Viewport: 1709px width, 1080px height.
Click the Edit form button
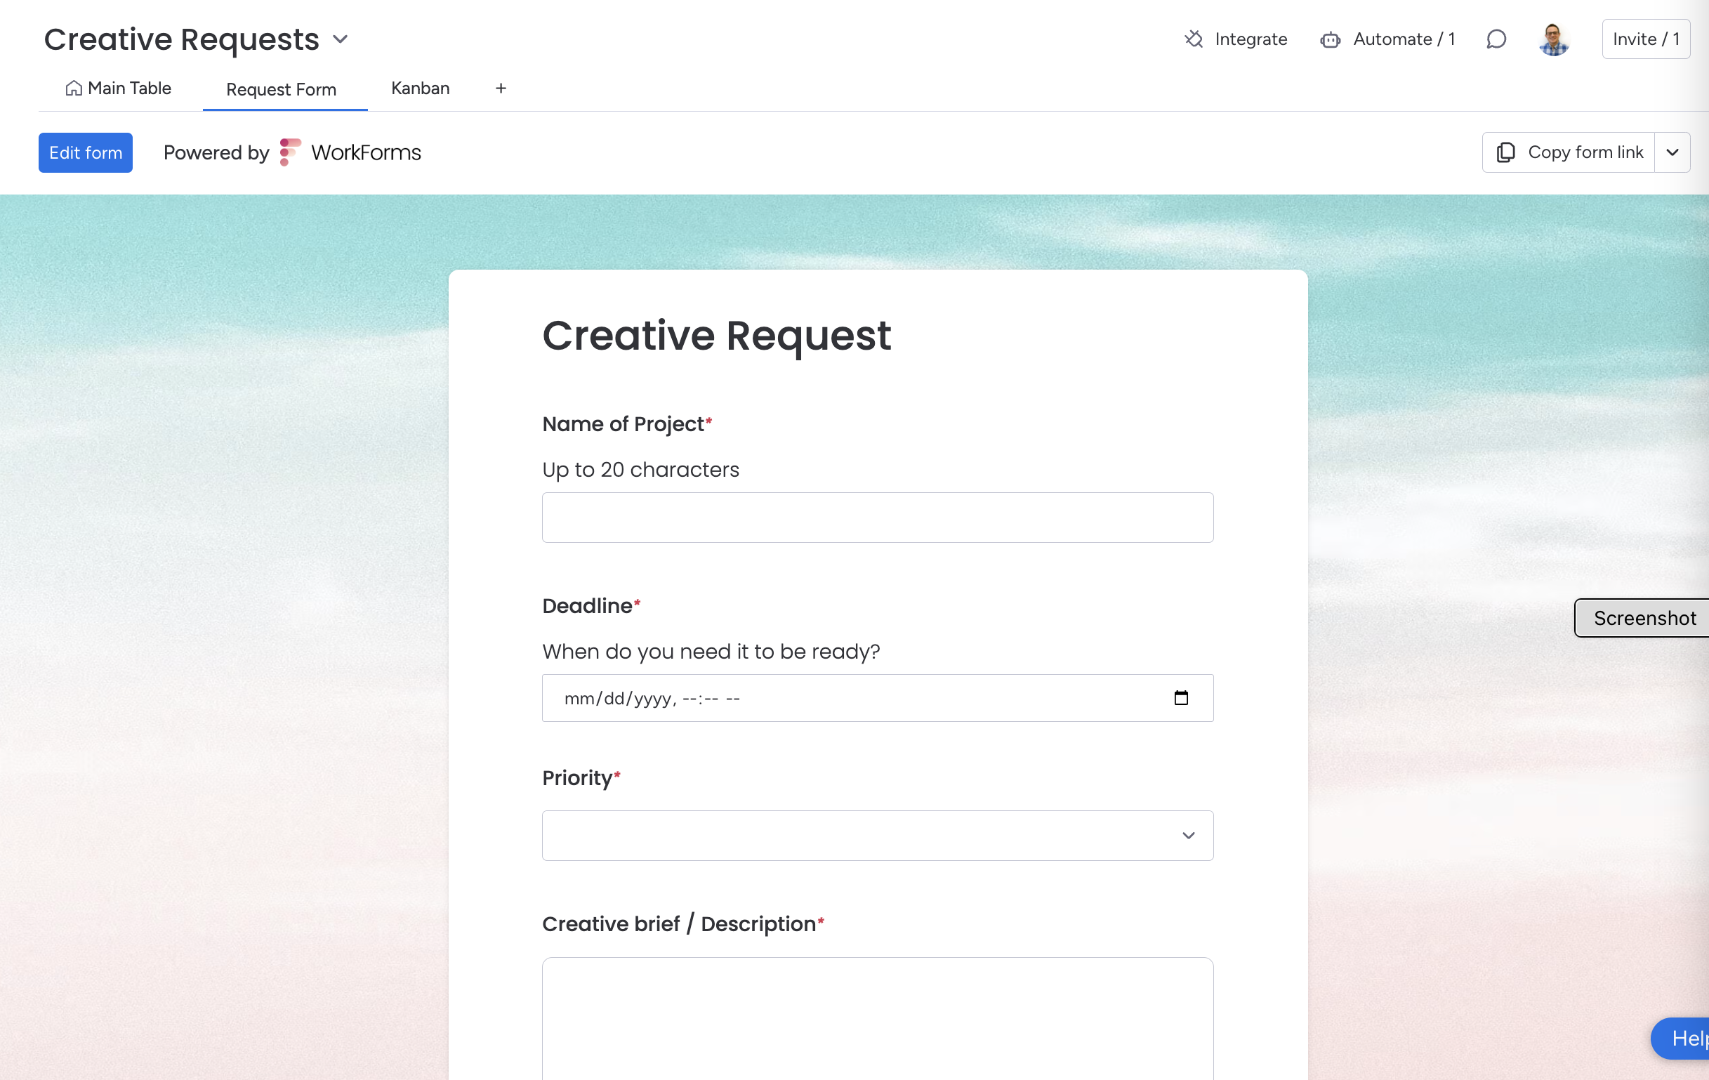(x=85, y=152)
